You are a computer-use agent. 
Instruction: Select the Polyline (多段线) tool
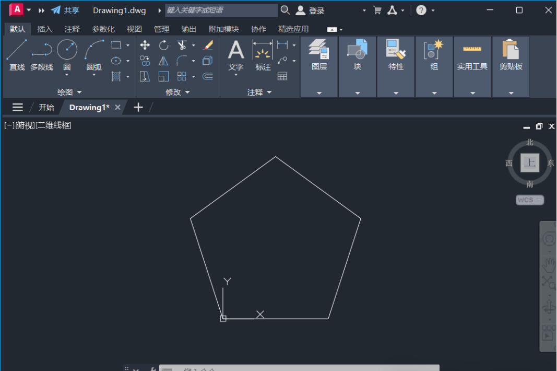[x=42, y=55]
